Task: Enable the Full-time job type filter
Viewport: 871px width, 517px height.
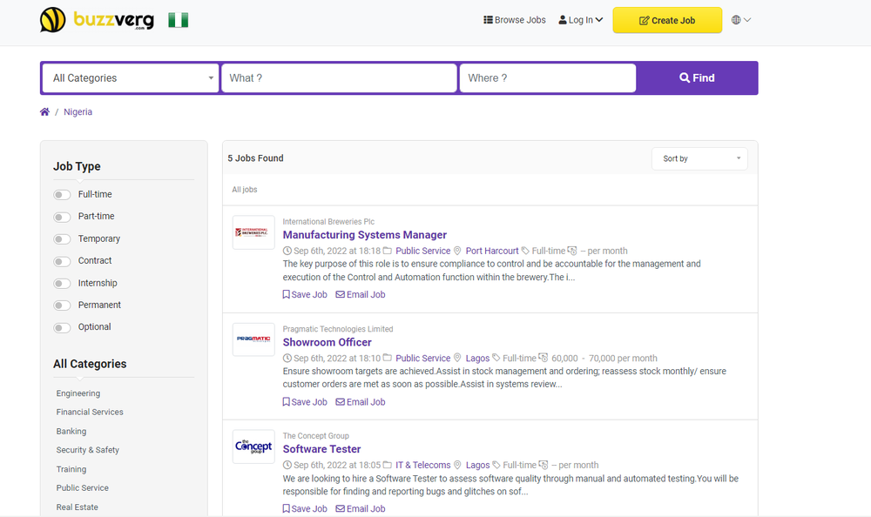Action: point(62,194)
